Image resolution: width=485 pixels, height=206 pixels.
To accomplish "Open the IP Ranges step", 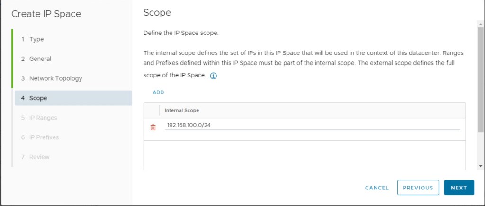I will 43,118.
